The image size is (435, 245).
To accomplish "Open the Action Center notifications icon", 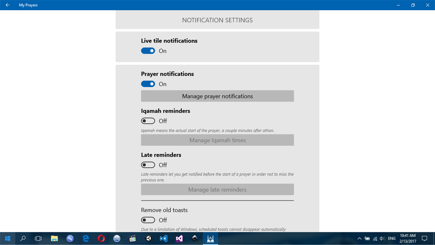I will coord(424,238).
